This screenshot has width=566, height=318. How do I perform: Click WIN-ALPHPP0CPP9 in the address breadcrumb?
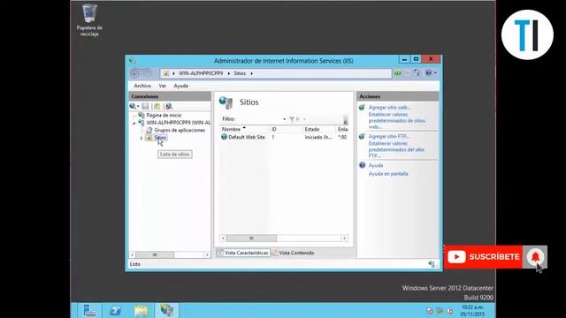pyautogui.click(x=201, y=73)
